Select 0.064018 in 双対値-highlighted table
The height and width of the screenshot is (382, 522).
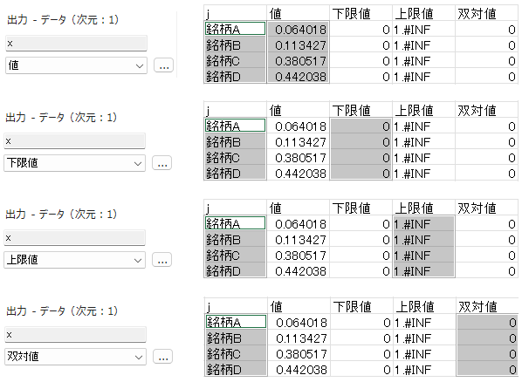(x=299, y=323)
